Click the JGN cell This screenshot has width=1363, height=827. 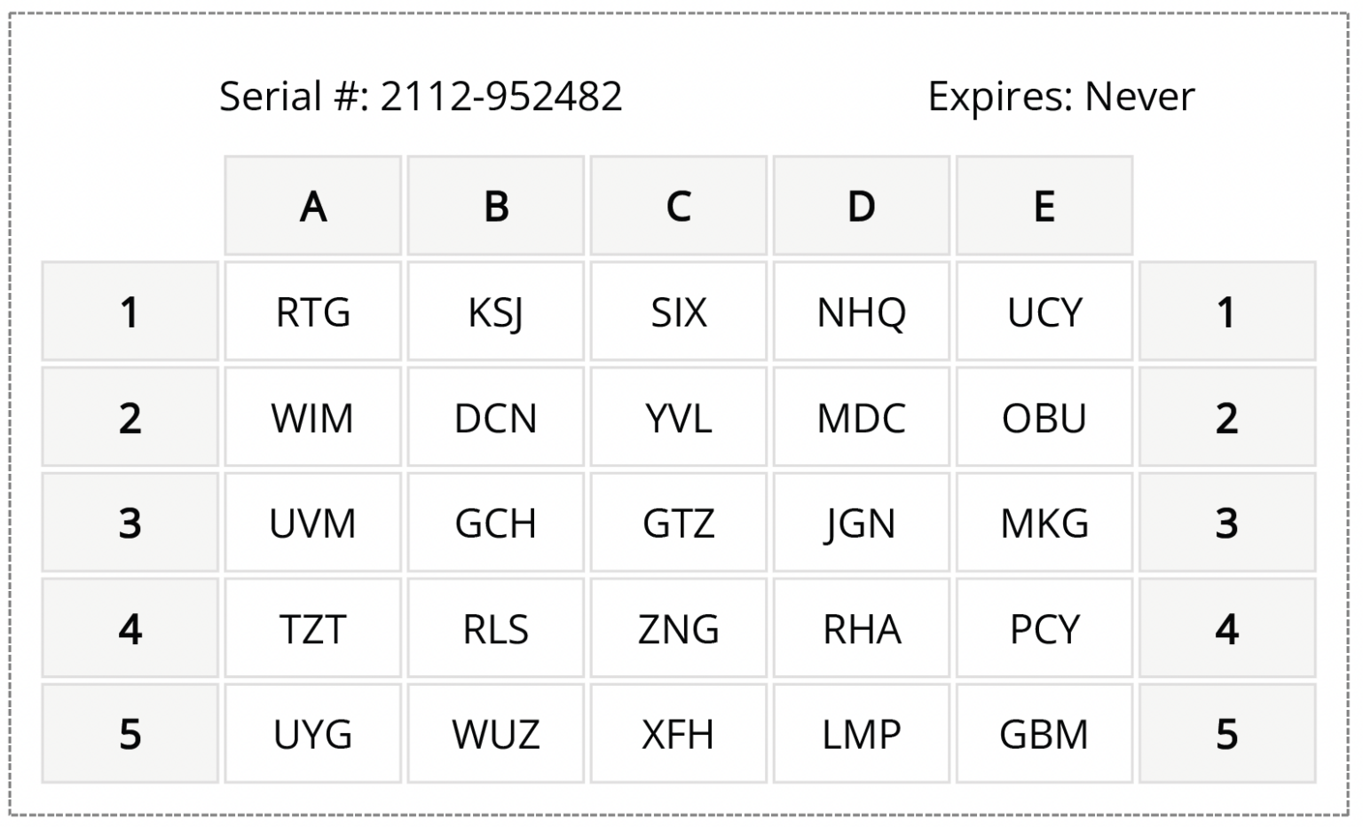pyautogui.click(x=862, y=523)
